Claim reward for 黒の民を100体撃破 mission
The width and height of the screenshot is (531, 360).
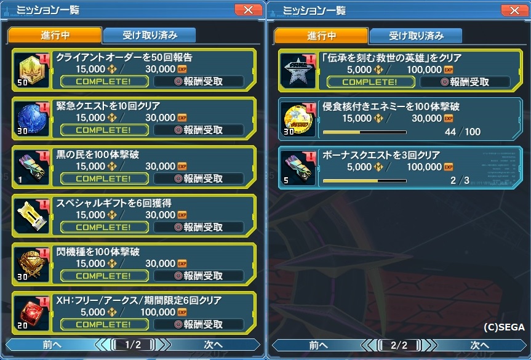click(x=199, y=178)
